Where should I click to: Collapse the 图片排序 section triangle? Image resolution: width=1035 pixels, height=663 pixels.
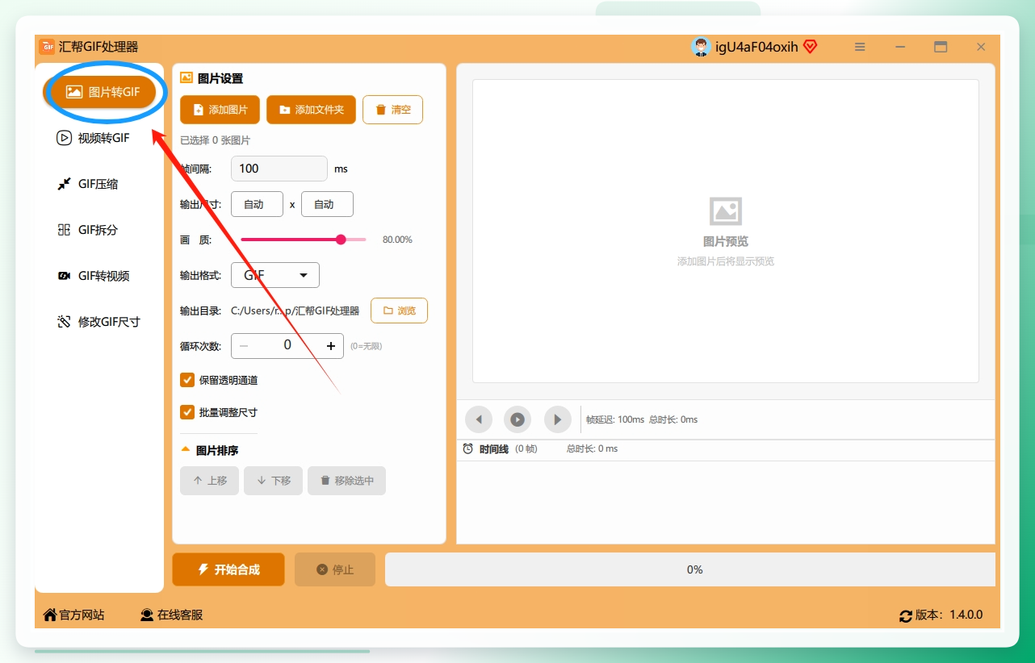[186, 450]
